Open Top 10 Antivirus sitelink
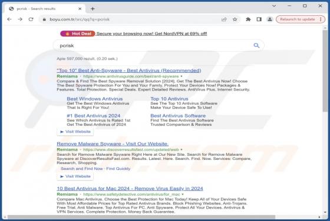Screen dimensions: 330x221 [x=170, y=99]
